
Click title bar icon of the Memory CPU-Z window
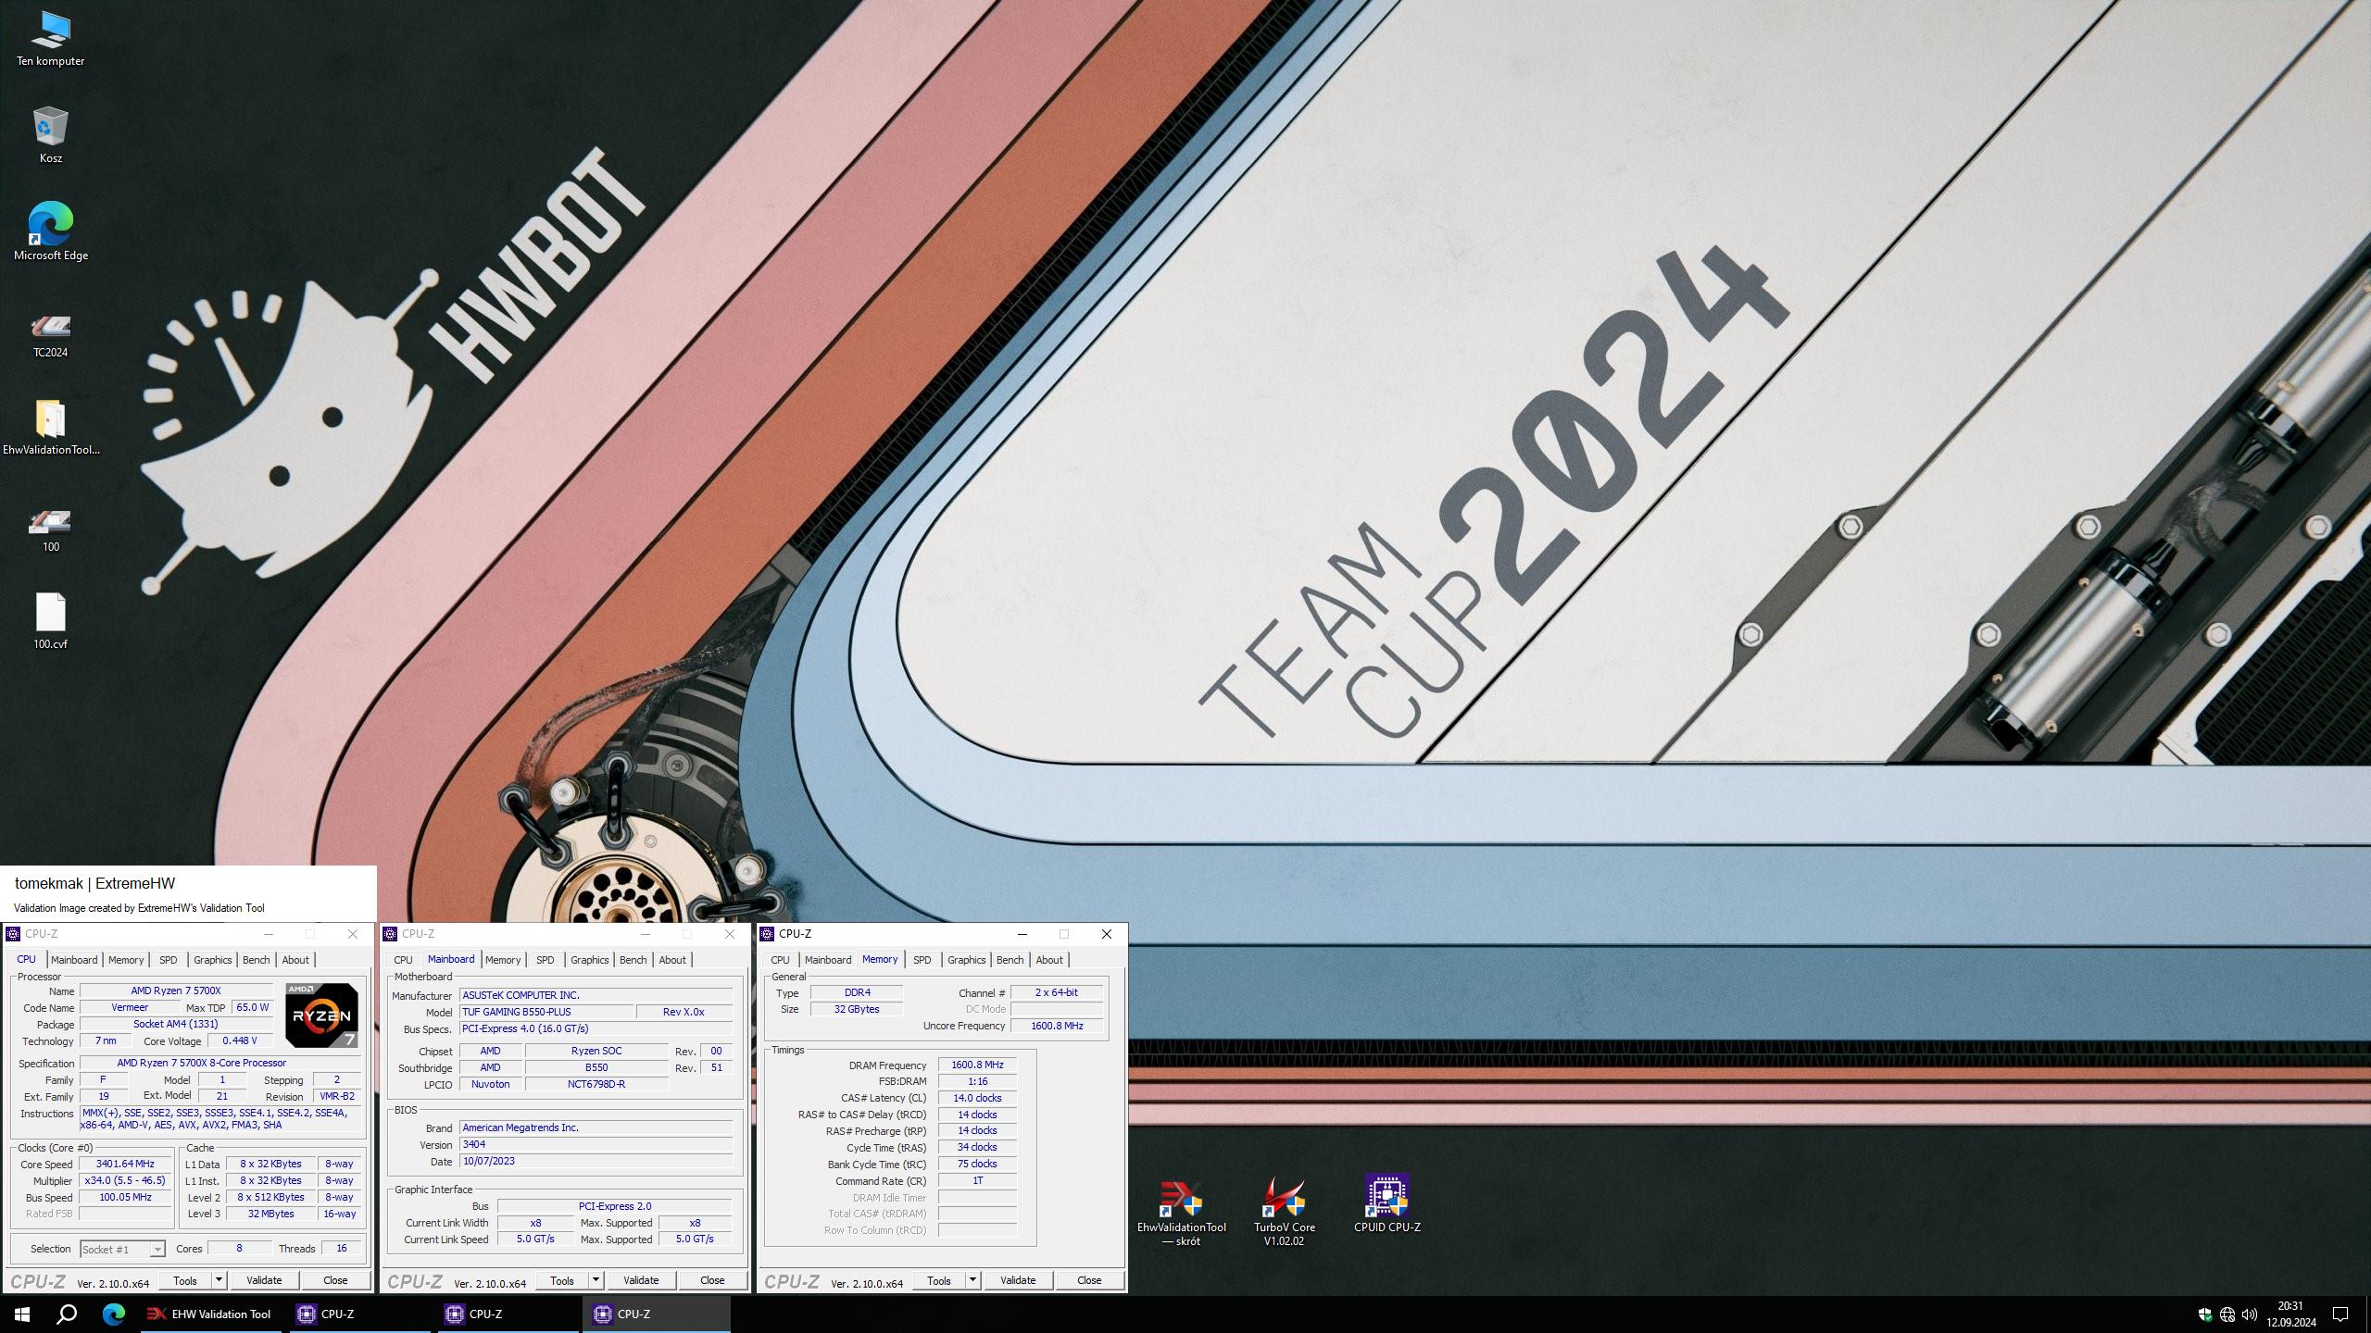[x=767, y=934]
